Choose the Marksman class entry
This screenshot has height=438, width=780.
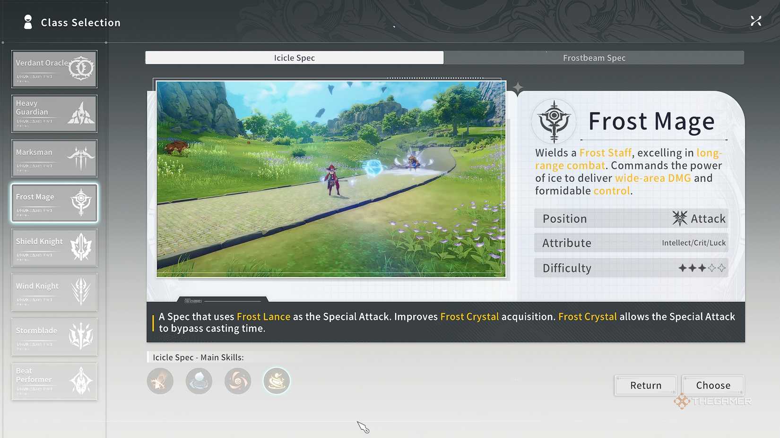54,158
